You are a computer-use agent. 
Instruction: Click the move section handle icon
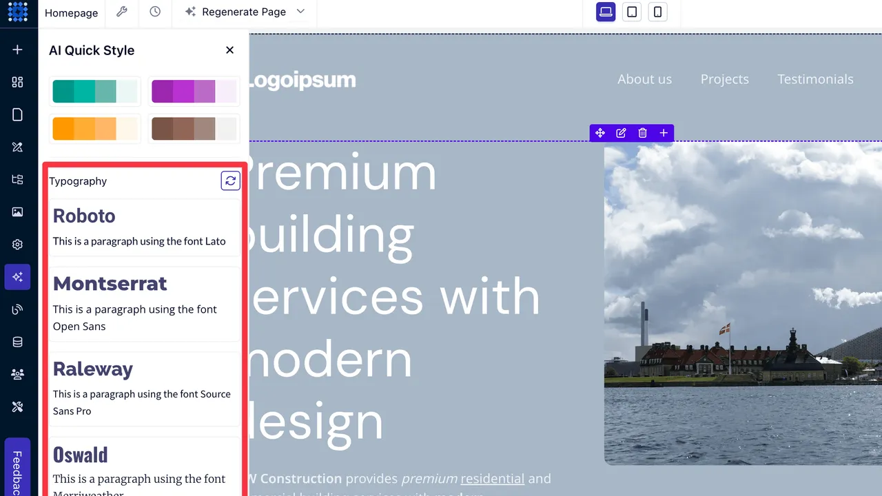[600, 133]
